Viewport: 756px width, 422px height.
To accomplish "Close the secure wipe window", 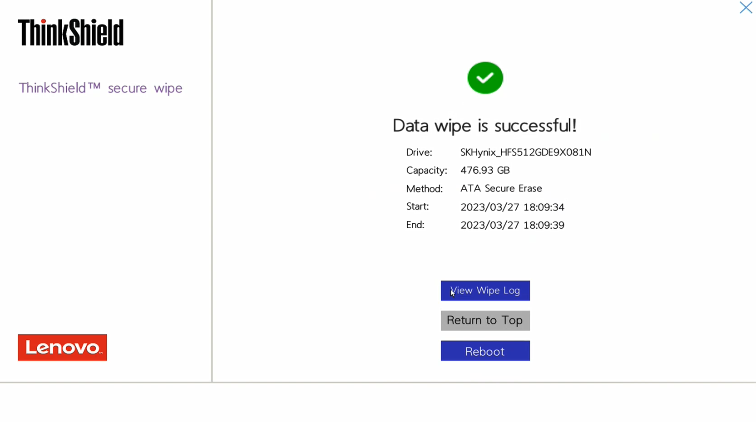I will tap(746, 8).
